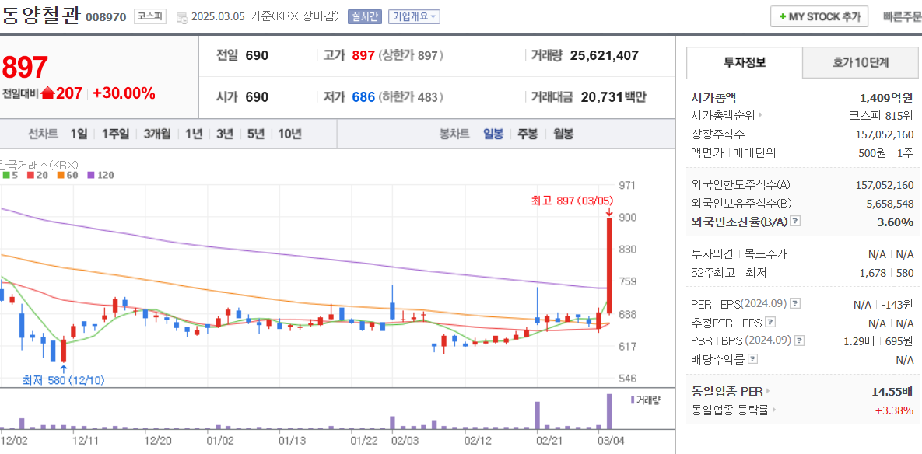Screen dimensions: 922x454
Task: Switch to the 호가10단계 tab
Action: pyautogui.click(x=861, y=62)
